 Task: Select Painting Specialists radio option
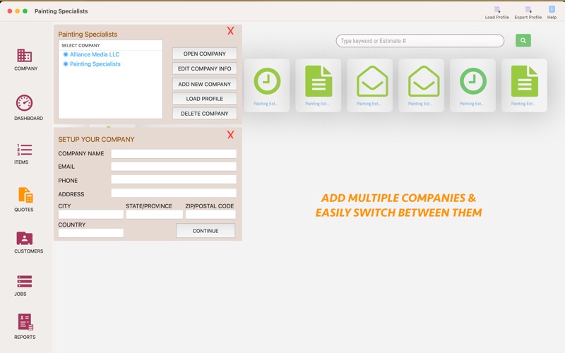(66, 64)
